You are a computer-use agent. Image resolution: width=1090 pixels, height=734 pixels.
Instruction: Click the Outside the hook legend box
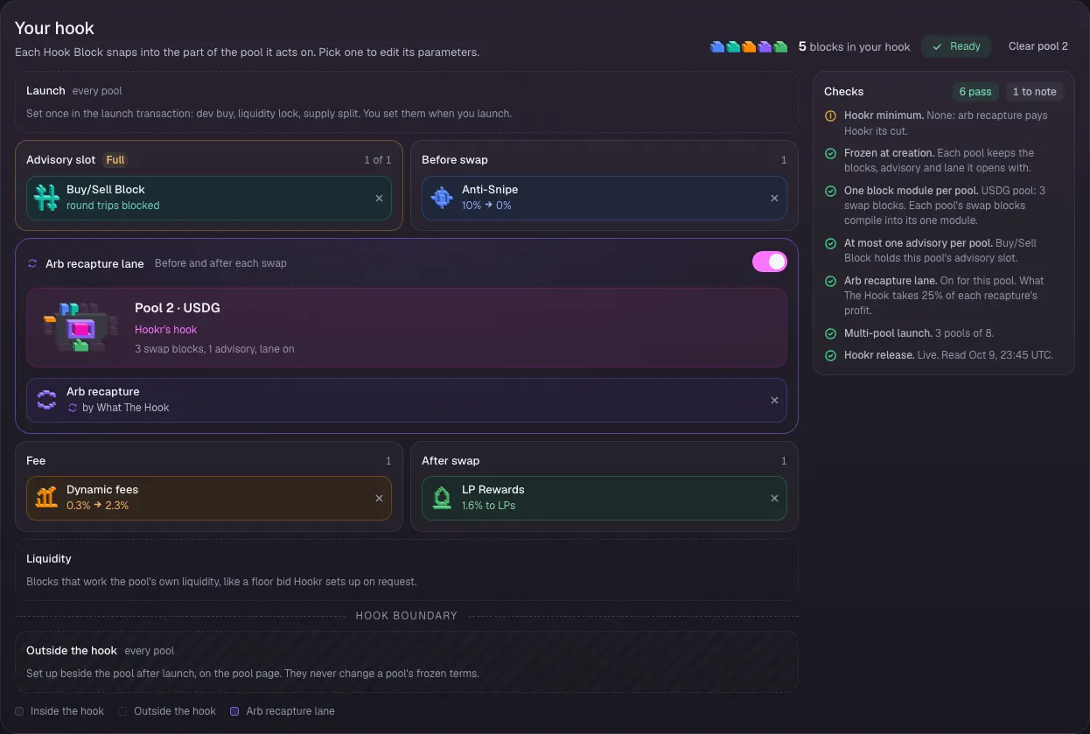coord(122,711)
